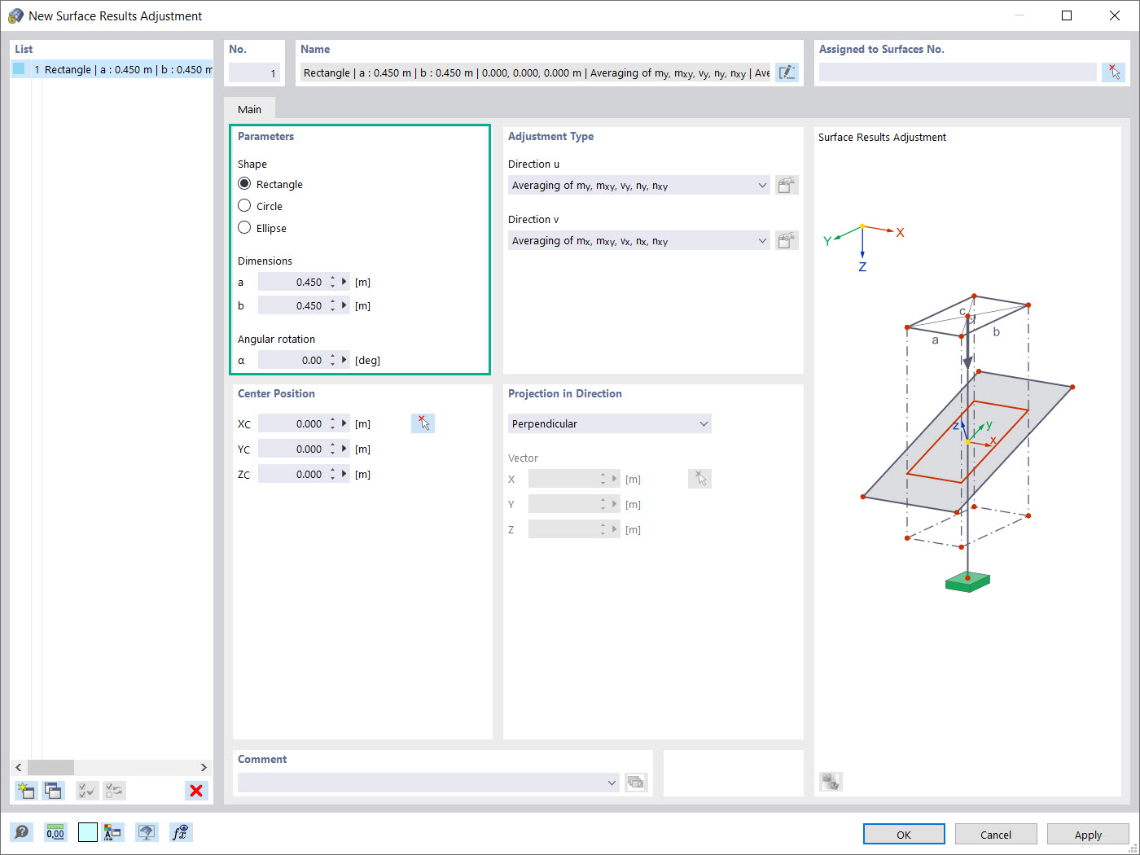Click the rename/text settings icon in bottom toolbar
This screenshot has width=1140, height=855.
pos(112,832)
